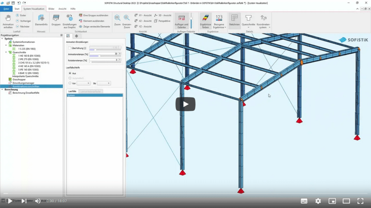Open the Von load case dropdown
Image resolution: width=371 pixels, height=208 pixels.
[x=83, y=83]
